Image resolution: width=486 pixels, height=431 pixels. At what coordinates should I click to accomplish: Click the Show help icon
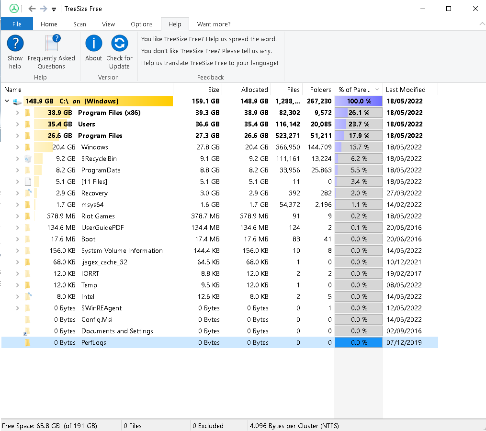pos(15,44)
